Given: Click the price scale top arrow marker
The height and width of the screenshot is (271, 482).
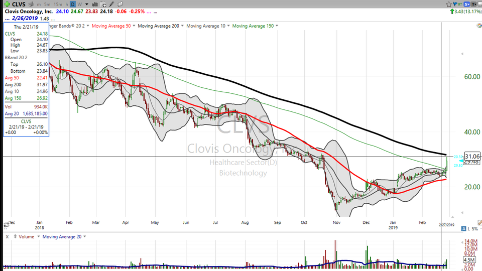Looking at the screenshot, I should (x=462, y=54).
